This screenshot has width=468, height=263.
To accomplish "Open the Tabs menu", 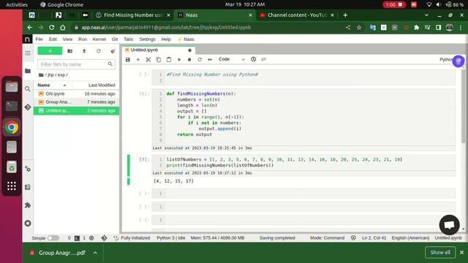I will pos(129,39).
